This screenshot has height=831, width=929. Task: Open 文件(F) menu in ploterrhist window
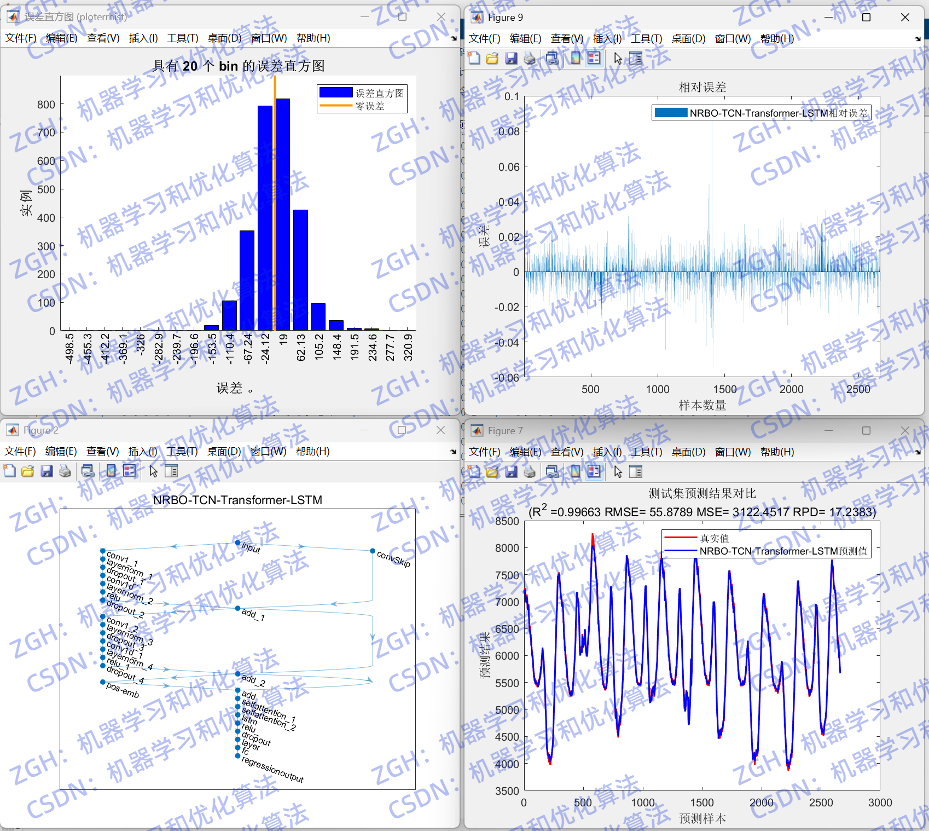(21, 38)
